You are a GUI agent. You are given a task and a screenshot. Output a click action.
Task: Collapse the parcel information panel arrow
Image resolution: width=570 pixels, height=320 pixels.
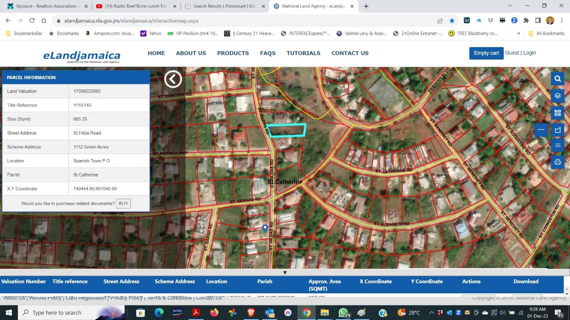(173, 79)
